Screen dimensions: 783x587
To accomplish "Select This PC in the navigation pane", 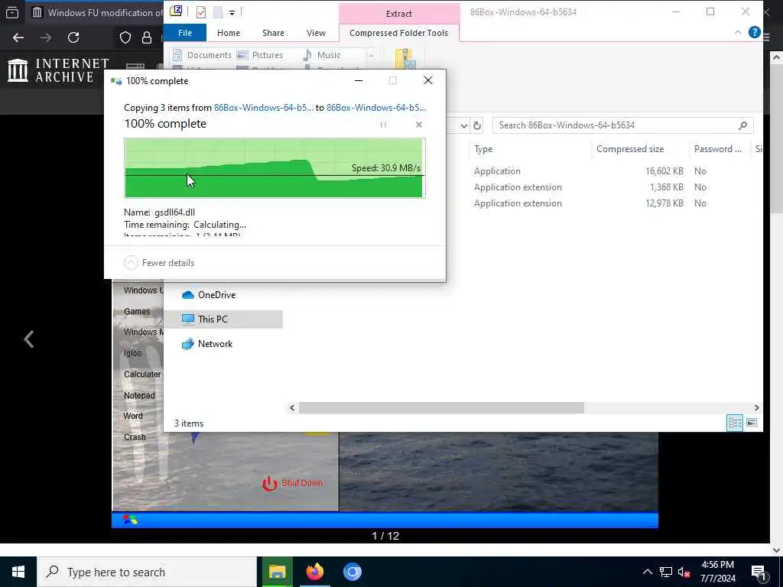I will [223, 319].
